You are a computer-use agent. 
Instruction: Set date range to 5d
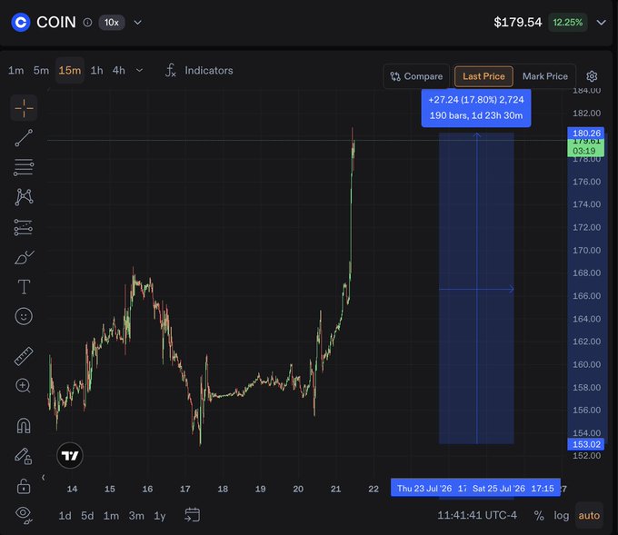point(87,516)
